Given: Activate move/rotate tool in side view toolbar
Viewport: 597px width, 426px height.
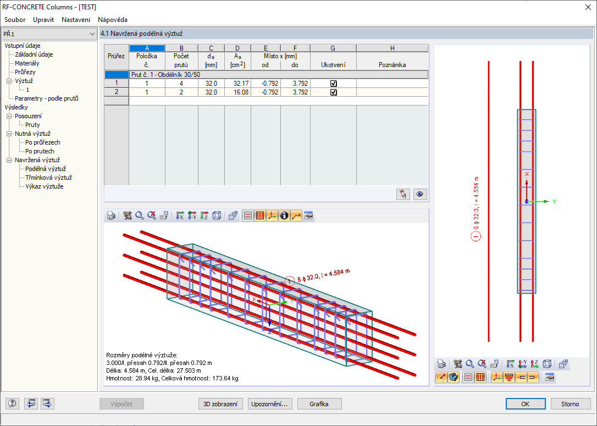Looking at the screenshot, I should tap(458, 364).
